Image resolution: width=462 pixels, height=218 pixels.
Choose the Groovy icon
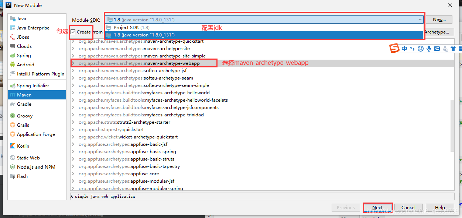click(13, 116)
